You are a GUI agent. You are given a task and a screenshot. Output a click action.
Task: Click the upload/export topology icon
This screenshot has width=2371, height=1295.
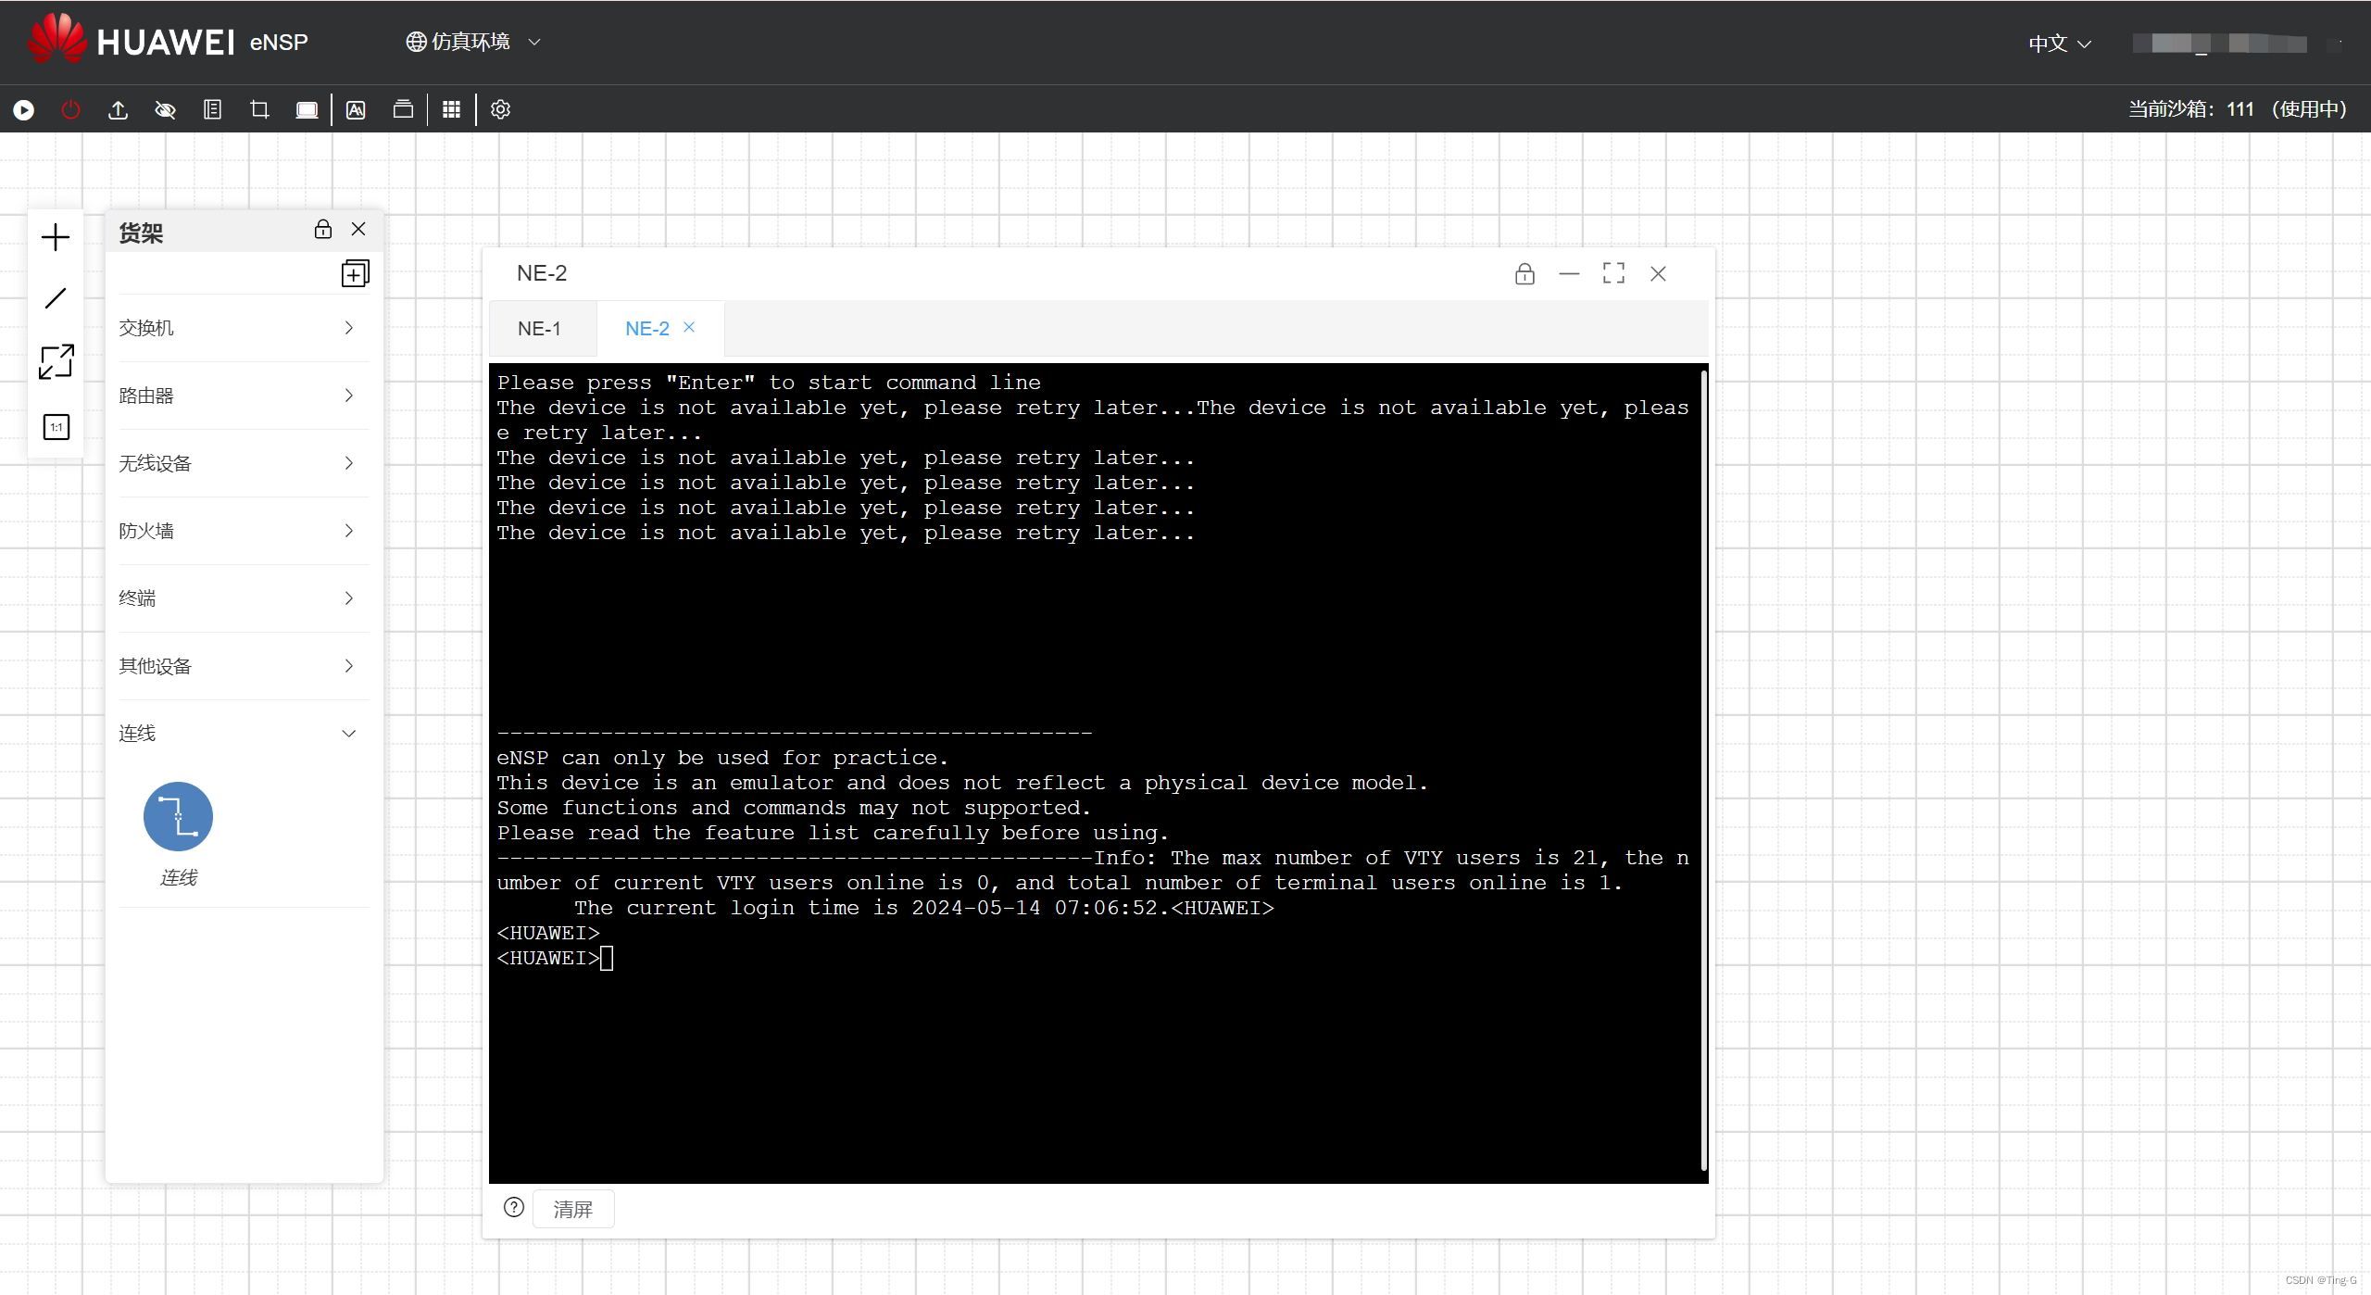click(118, 110)
